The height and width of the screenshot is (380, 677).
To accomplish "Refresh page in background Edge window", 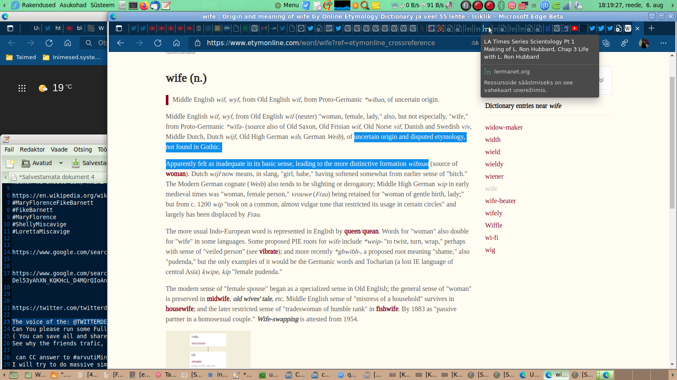I will pyautogui.click(x=49, y=43).
